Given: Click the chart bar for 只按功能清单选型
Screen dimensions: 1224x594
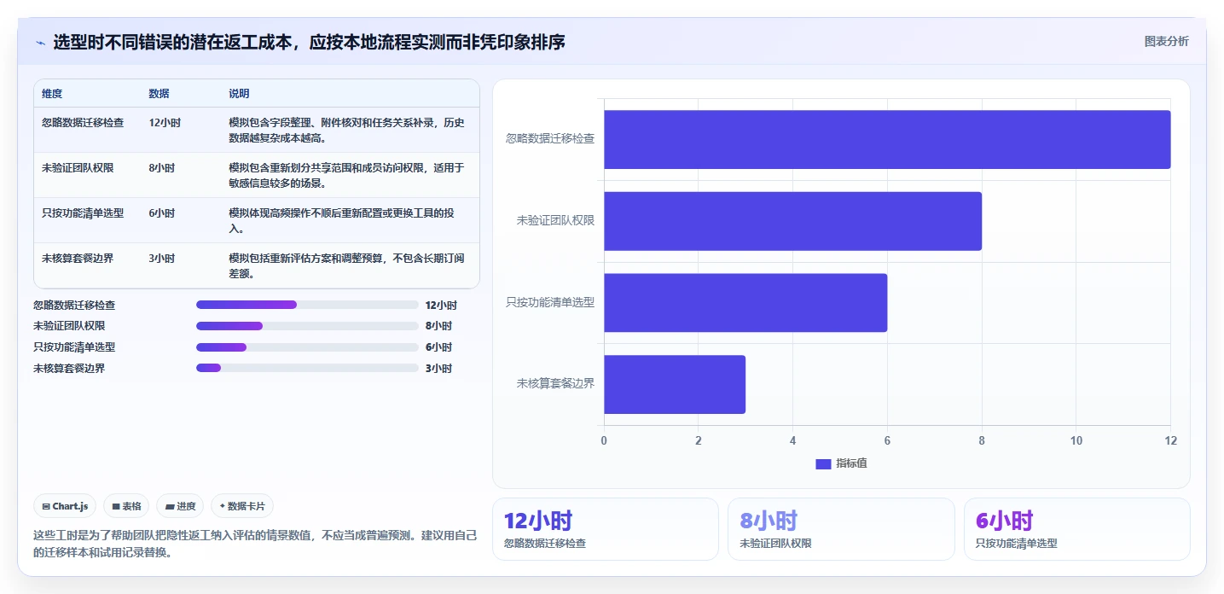Looking at the screenshot, I should (745, 303).
